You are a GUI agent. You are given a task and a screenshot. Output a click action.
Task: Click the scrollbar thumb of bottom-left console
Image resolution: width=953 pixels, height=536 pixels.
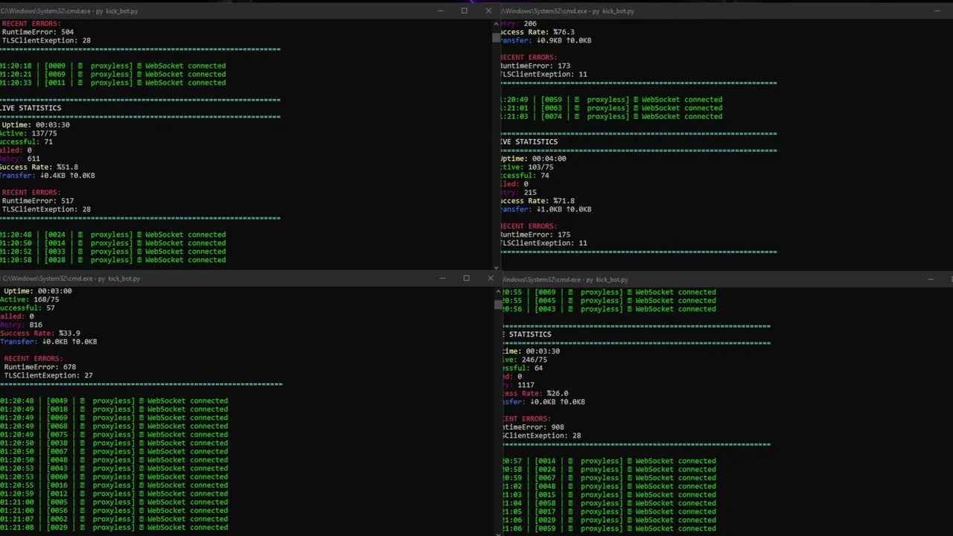coord(498,304)
